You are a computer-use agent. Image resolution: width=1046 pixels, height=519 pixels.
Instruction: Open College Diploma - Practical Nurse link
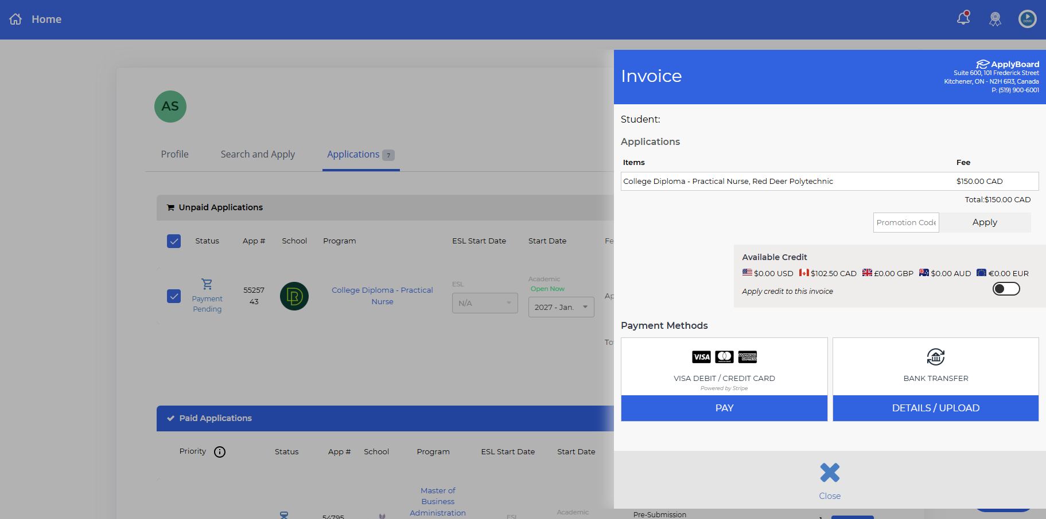click(x=382, y=296)
